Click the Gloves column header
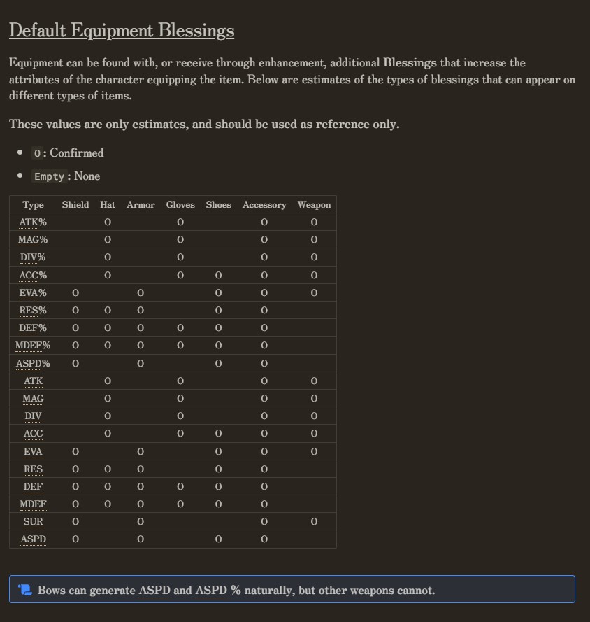 [x=180, y=205]
